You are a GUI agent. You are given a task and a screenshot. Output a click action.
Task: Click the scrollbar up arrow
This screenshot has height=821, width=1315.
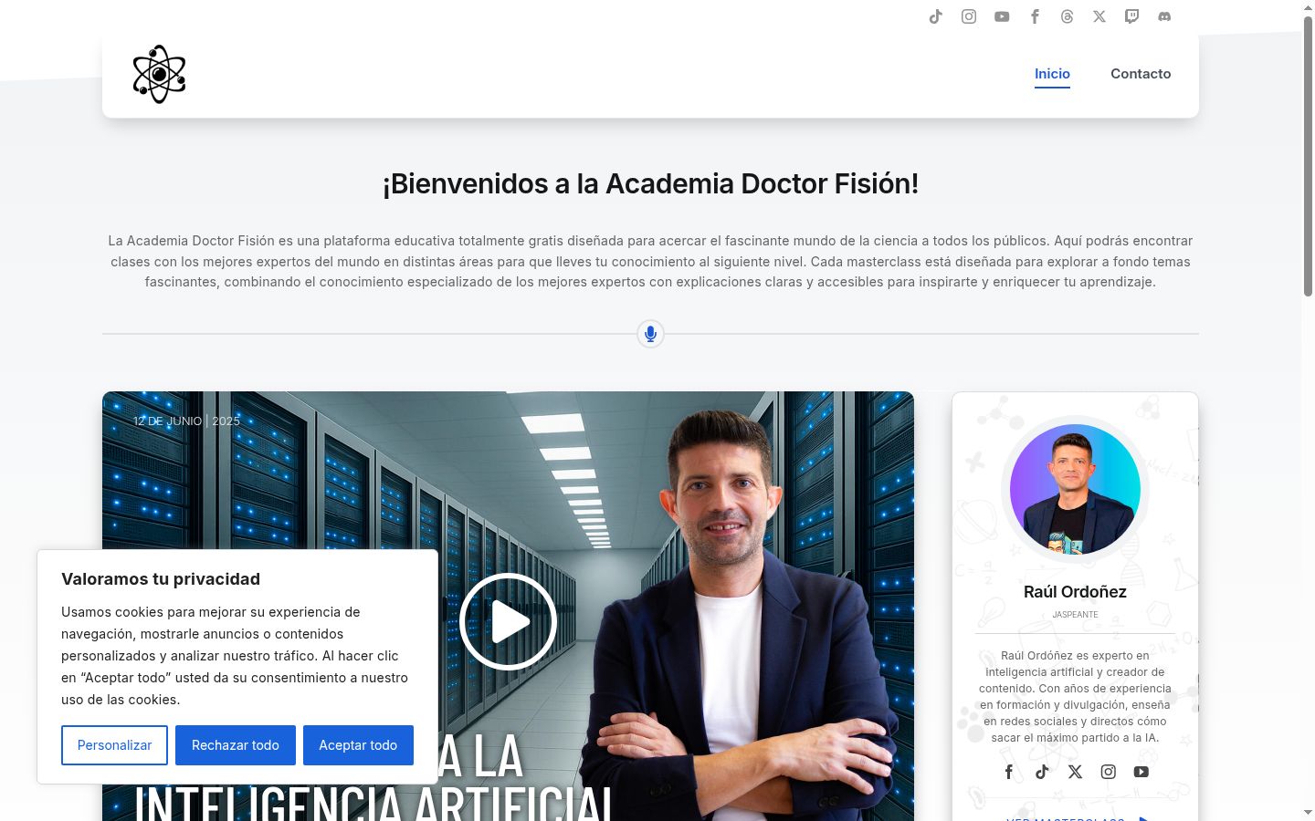pos(1308,7)
